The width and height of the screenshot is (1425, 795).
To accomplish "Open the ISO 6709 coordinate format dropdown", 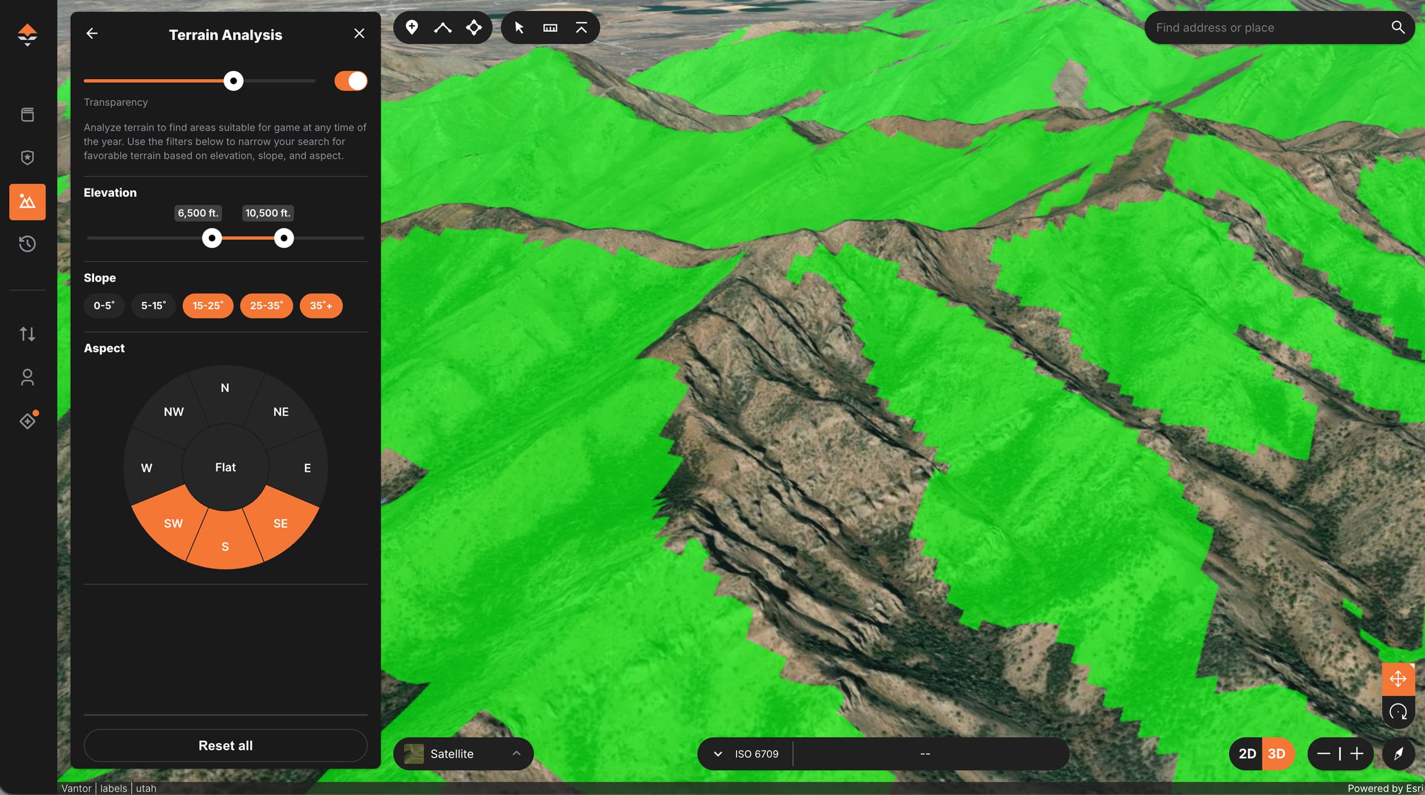I will point(746,754).
